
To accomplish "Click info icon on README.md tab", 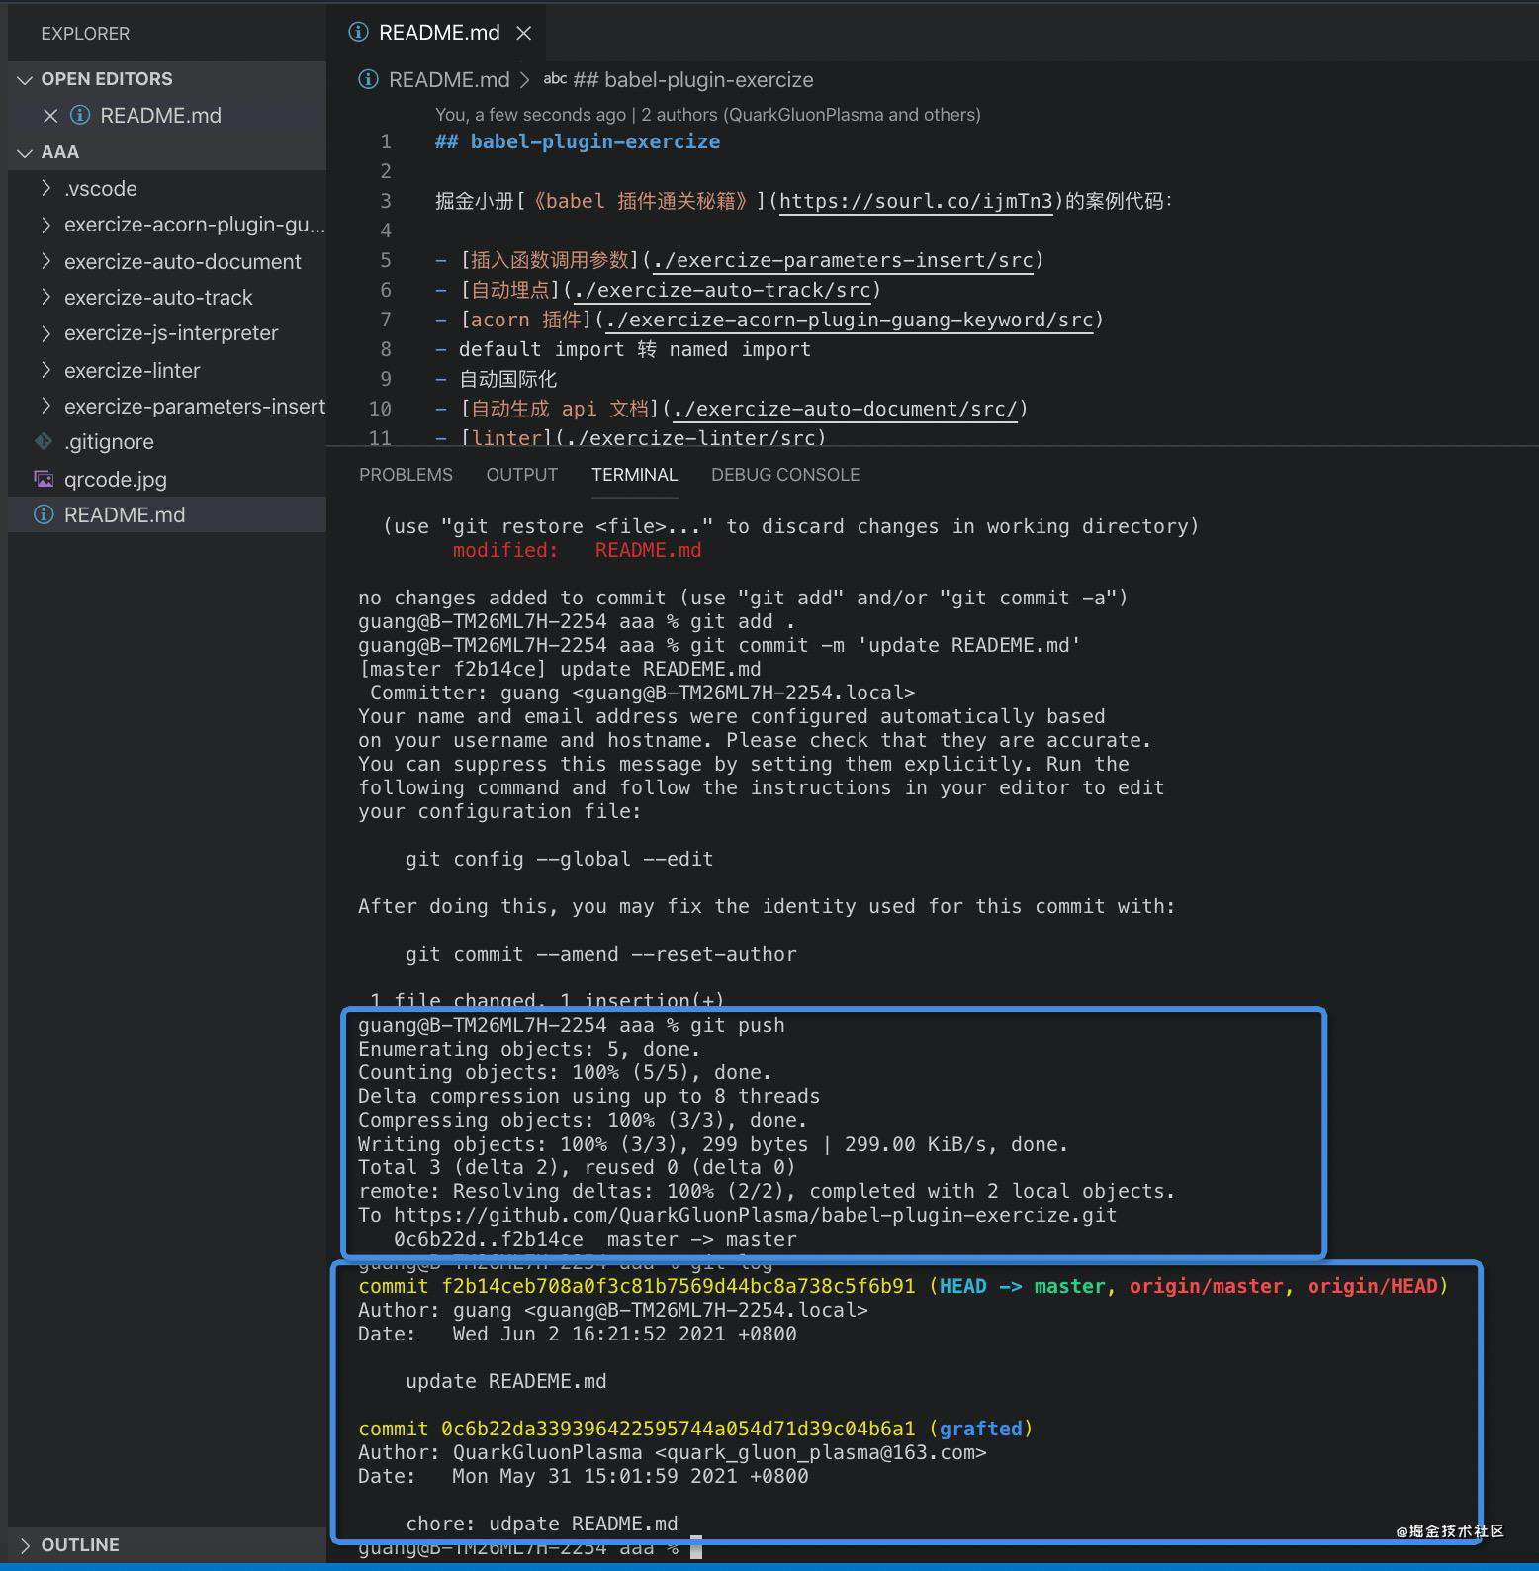I will (359, 32).
